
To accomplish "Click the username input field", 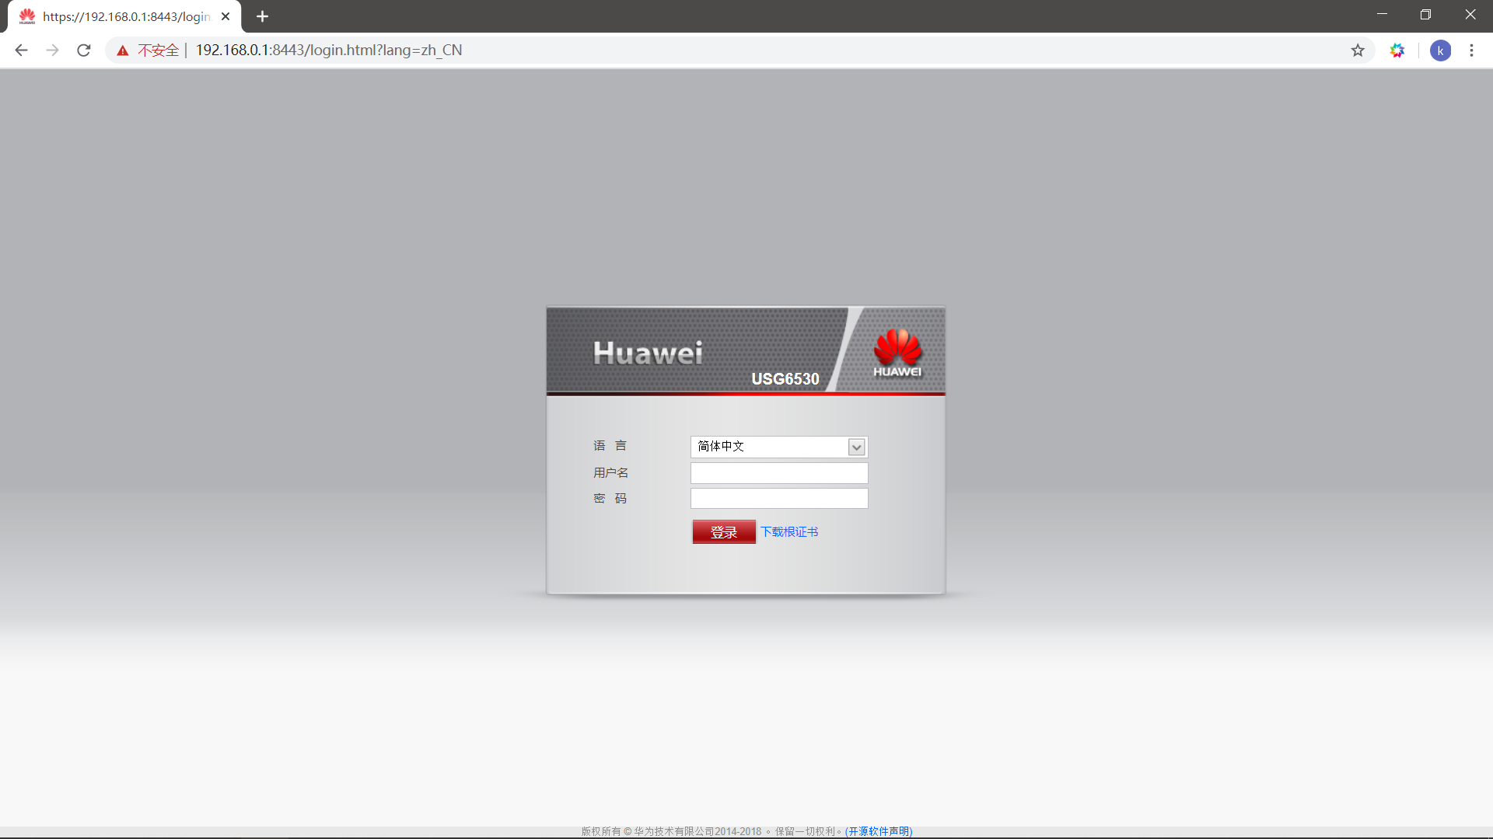I will tap(778, 473).
